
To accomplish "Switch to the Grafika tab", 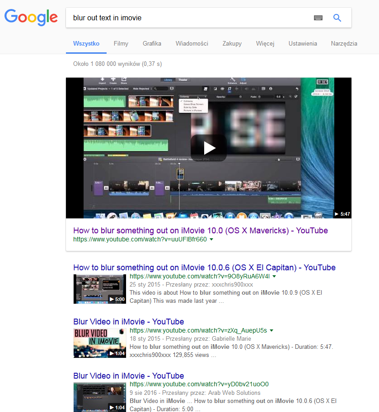I will 152,44.
